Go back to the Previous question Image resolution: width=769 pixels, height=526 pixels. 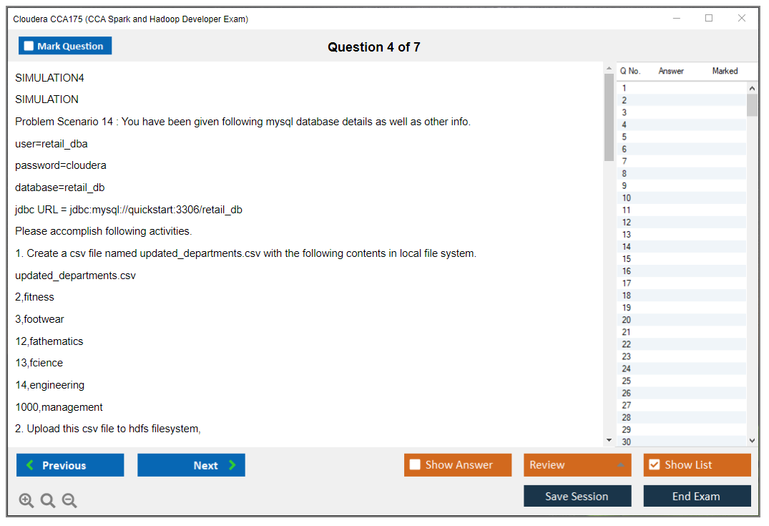click(70, 465)
